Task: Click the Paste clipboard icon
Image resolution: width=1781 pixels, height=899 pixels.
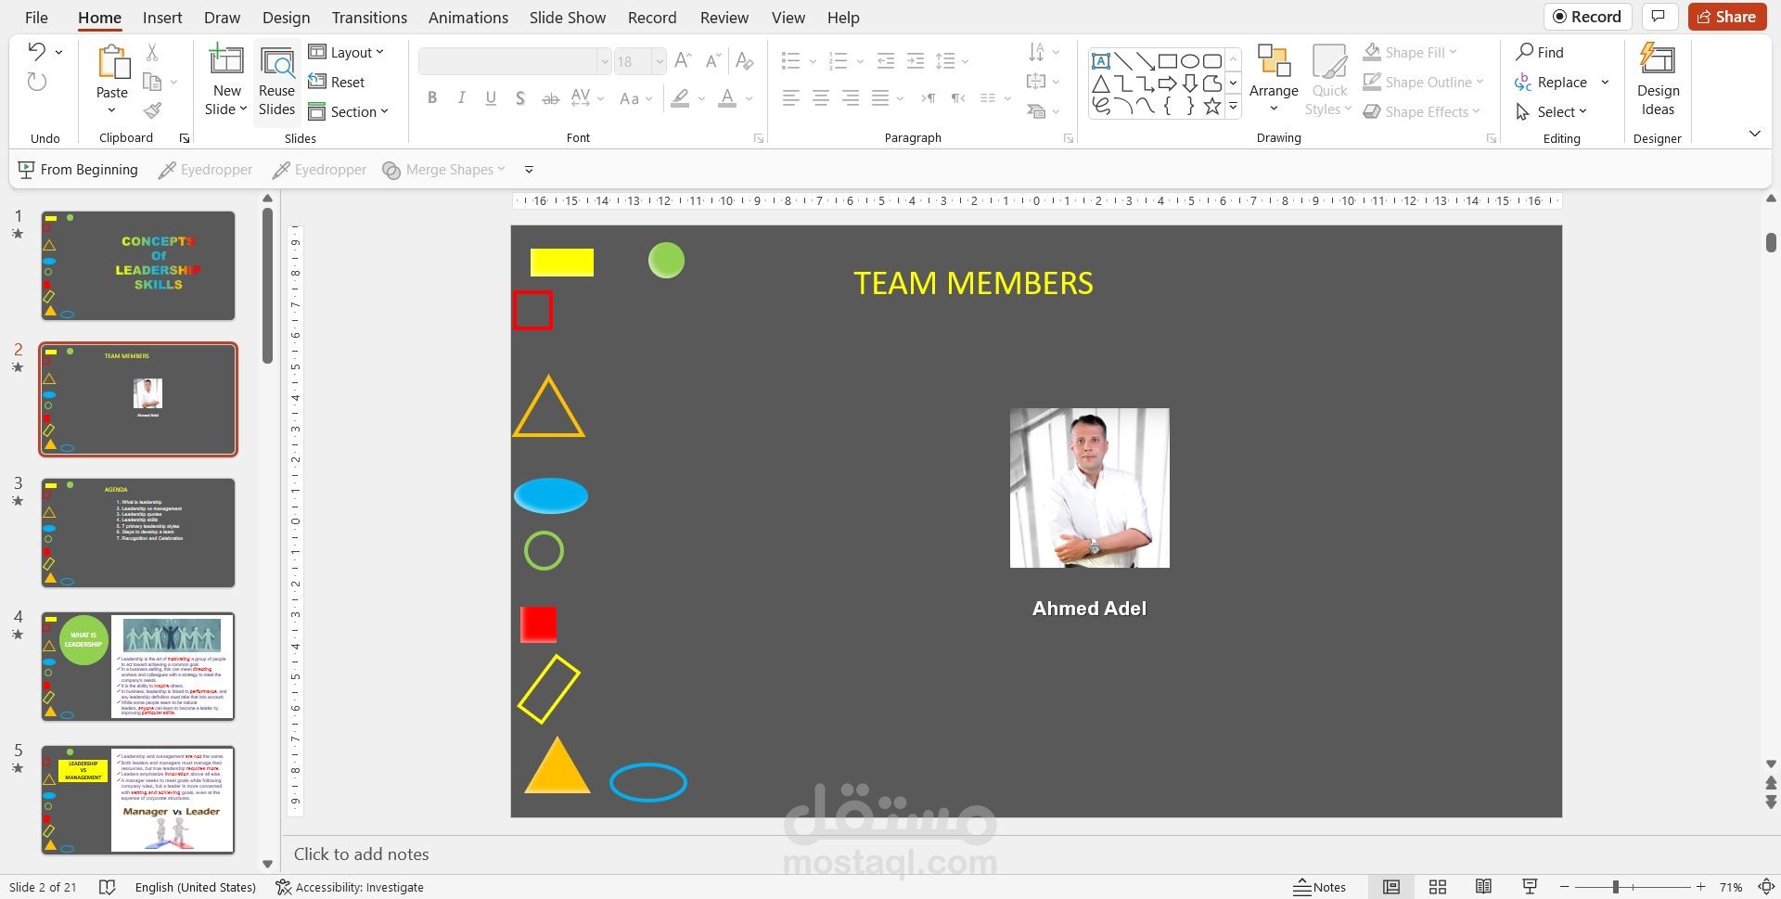Action: point(112,62)
